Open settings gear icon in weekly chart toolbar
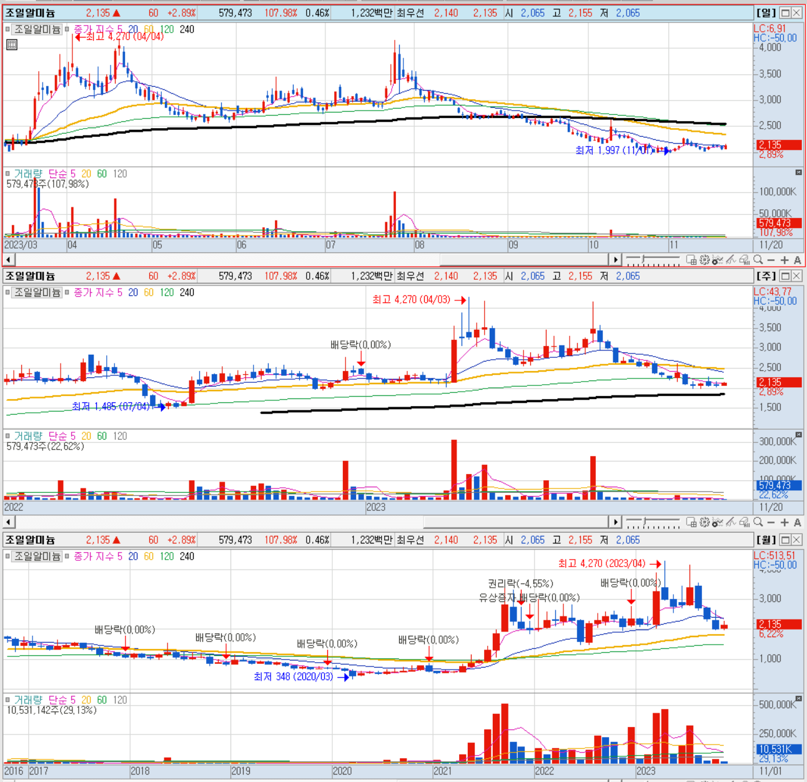 click(705, 523)
